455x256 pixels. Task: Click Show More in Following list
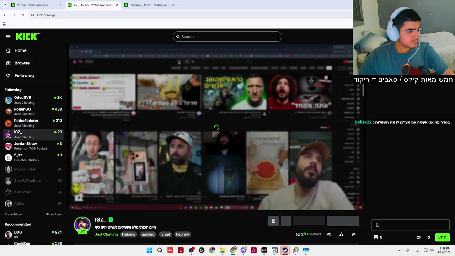click(x=13, y=214)
